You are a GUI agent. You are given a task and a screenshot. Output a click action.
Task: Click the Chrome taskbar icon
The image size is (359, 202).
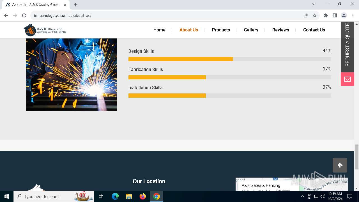tap(157, 196)
